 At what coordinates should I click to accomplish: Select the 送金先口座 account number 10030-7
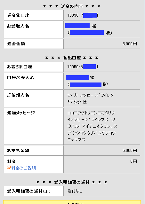(x=83, y=15)
